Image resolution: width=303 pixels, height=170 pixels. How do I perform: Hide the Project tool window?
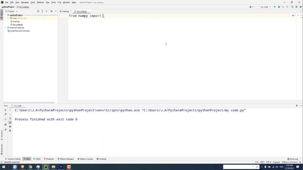[x=56, y=11]
